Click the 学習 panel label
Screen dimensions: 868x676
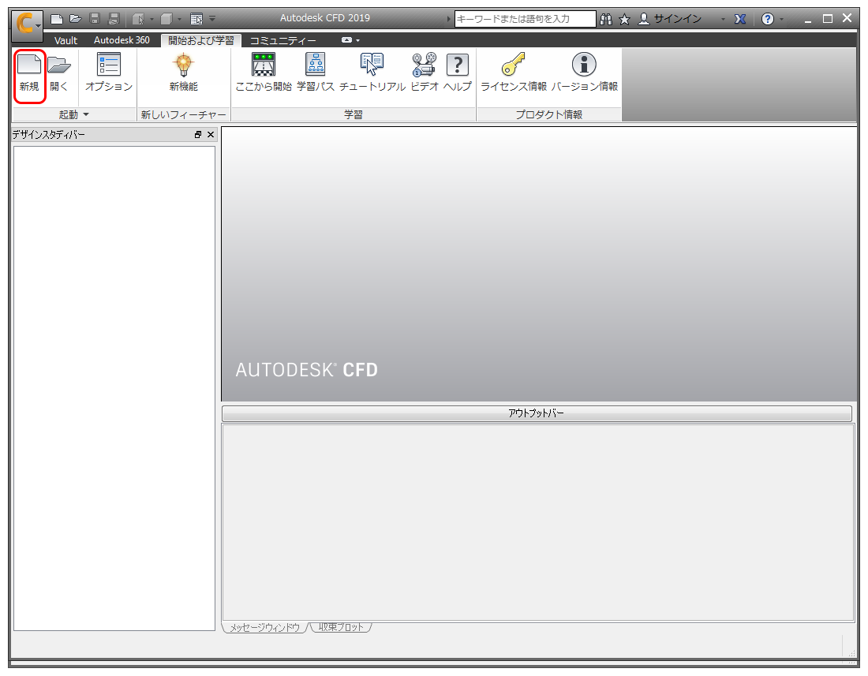(354, 114)
